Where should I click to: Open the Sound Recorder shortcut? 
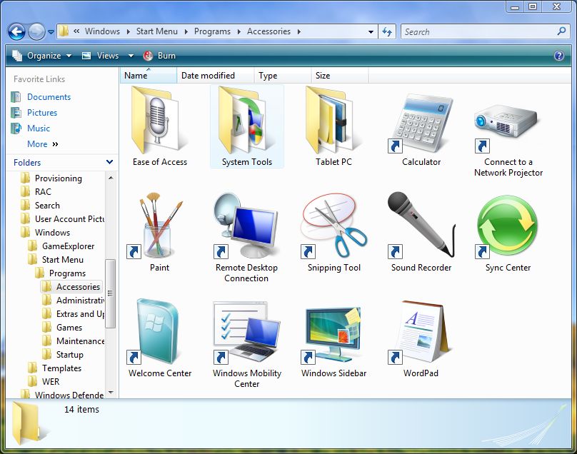[421, 232]
